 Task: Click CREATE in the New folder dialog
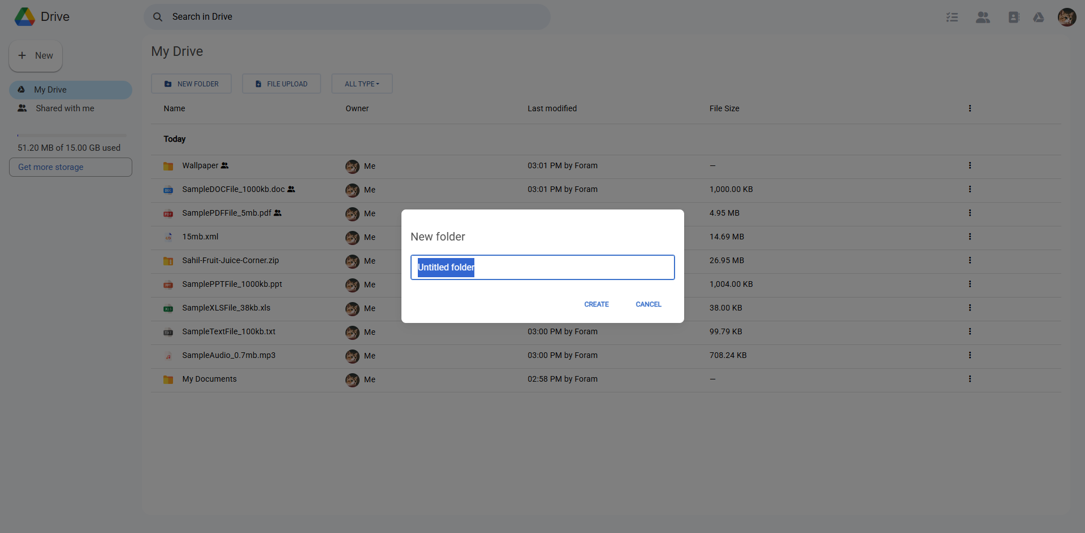(596, 304)
